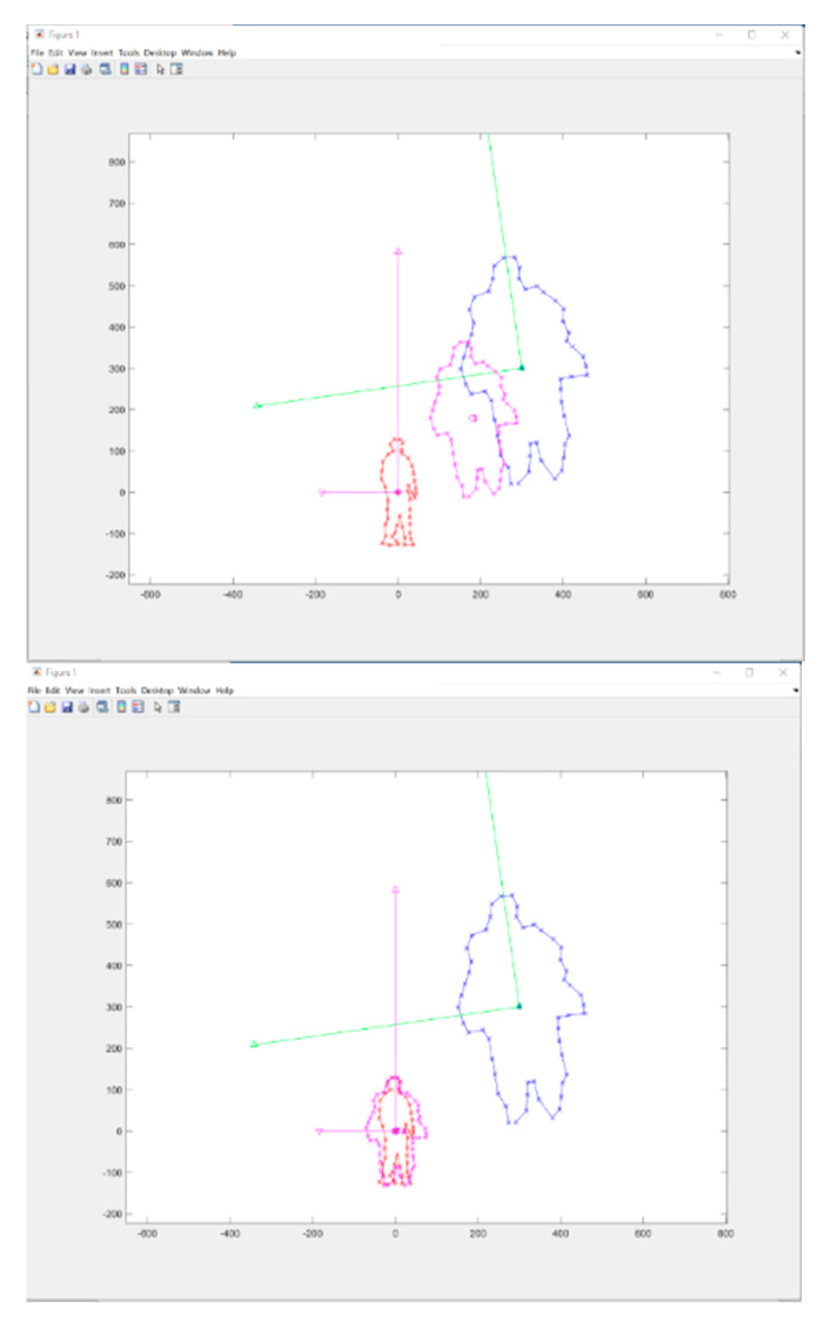825x1323 pixels.
Task: Open the Insert menu in lower figure window
Action: click(100, 691)
